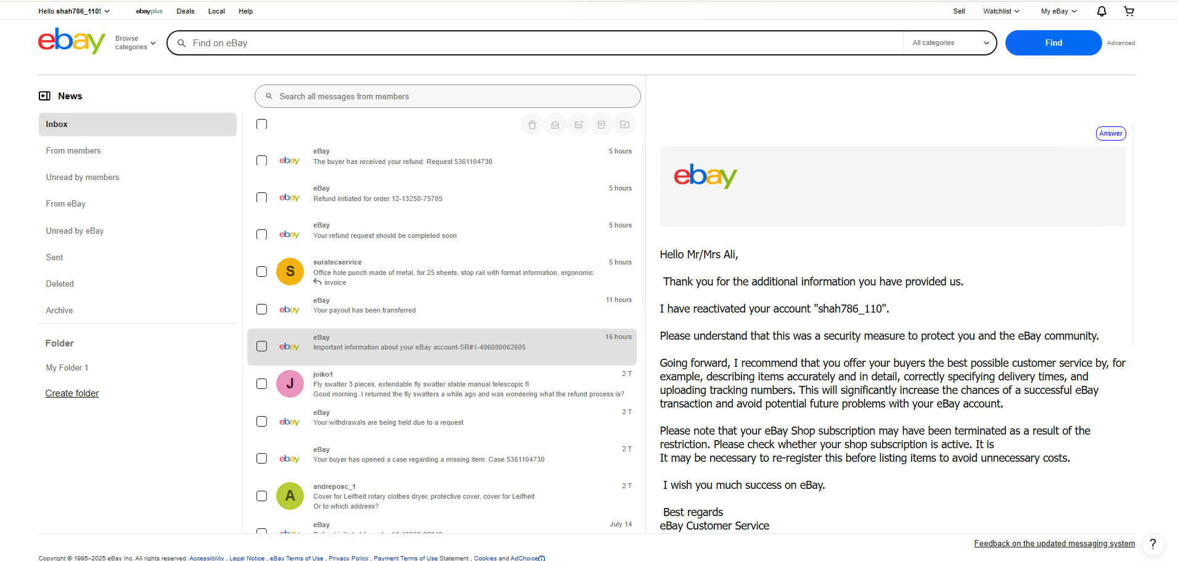Click the Answer button on the message

click(1111, 134)
